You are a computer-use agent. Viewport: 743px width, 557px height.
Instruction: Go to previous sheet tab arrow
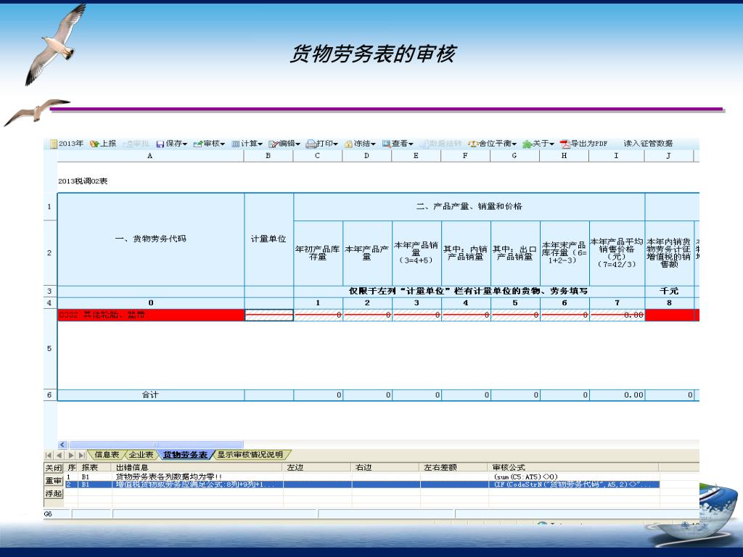pos(59,455)
